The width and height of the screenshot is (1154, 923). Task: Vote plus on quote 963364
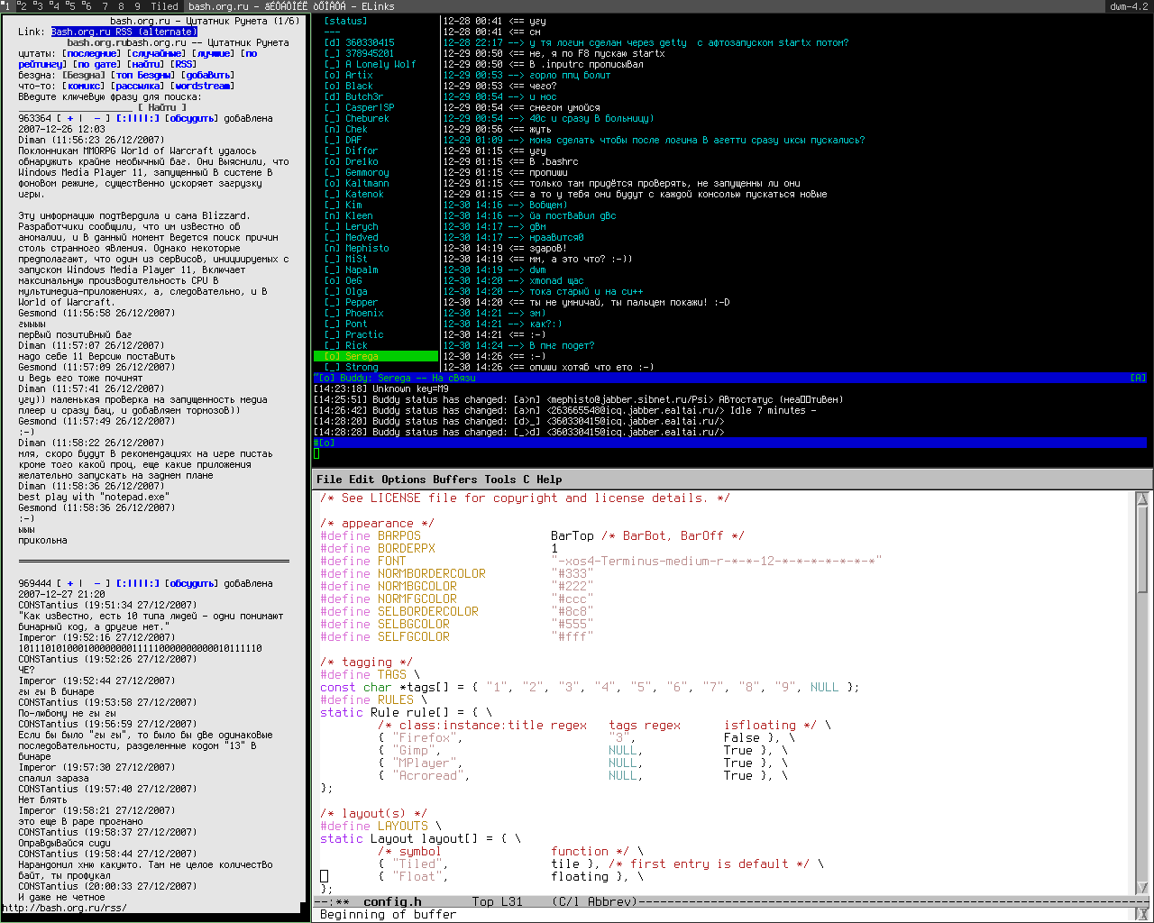(x=69, y=118)
